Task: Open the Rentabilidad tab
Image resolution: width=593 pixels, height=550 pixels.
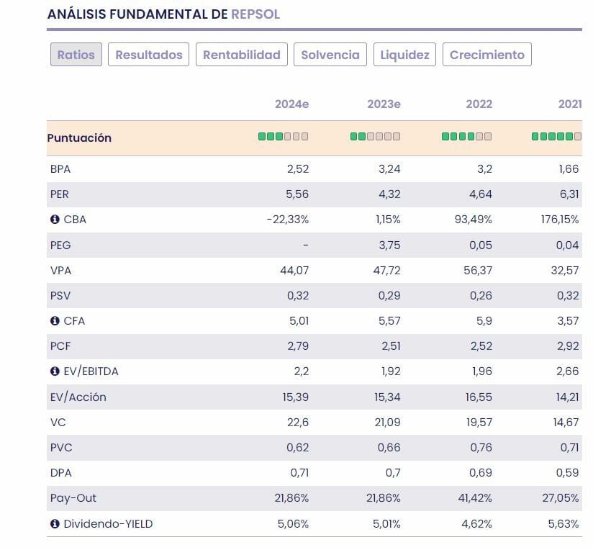Action: [242, 55]
